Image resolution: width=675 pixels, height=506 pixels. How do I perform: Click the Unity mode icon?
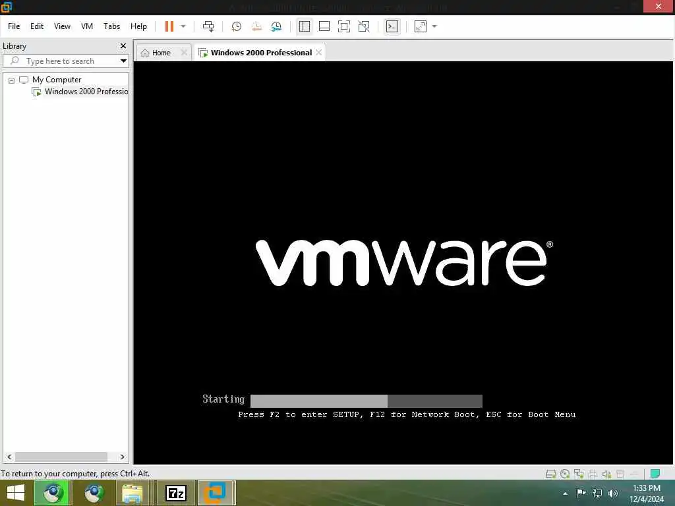364,26
